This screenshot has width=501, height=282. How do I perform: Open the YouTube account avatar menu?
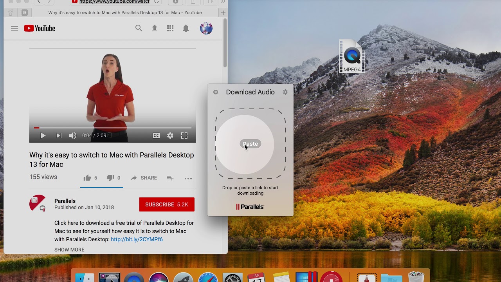[x=206, y=28]
